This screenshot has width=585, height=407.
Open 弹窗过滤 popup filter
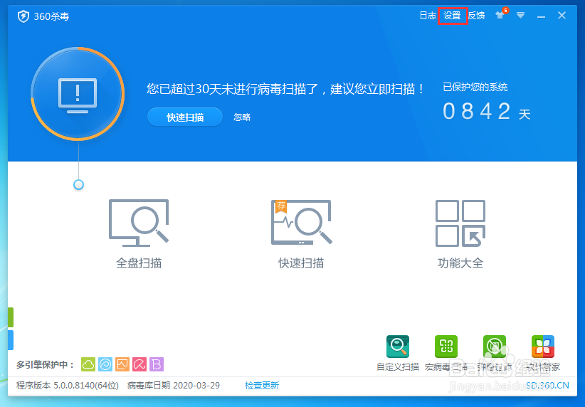[495, 353]
